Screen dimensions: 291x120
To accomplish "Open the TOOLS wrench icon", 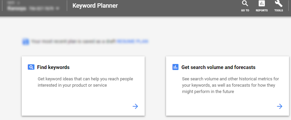I will click(x=279, y=3).
